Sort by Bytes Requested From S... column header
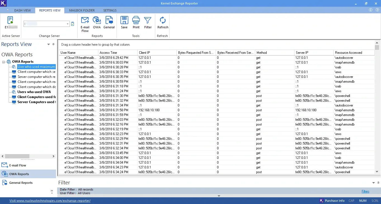 pyautogui.click(x=196, y=53)
